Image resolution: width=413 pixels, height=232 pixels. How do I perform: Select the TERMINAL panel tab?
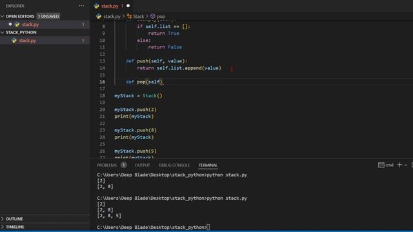[x=208, y=165]
